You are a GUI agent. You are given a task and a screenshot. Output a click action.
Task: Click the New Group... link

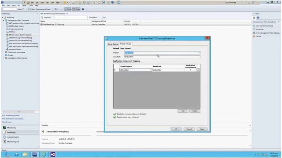7,122
